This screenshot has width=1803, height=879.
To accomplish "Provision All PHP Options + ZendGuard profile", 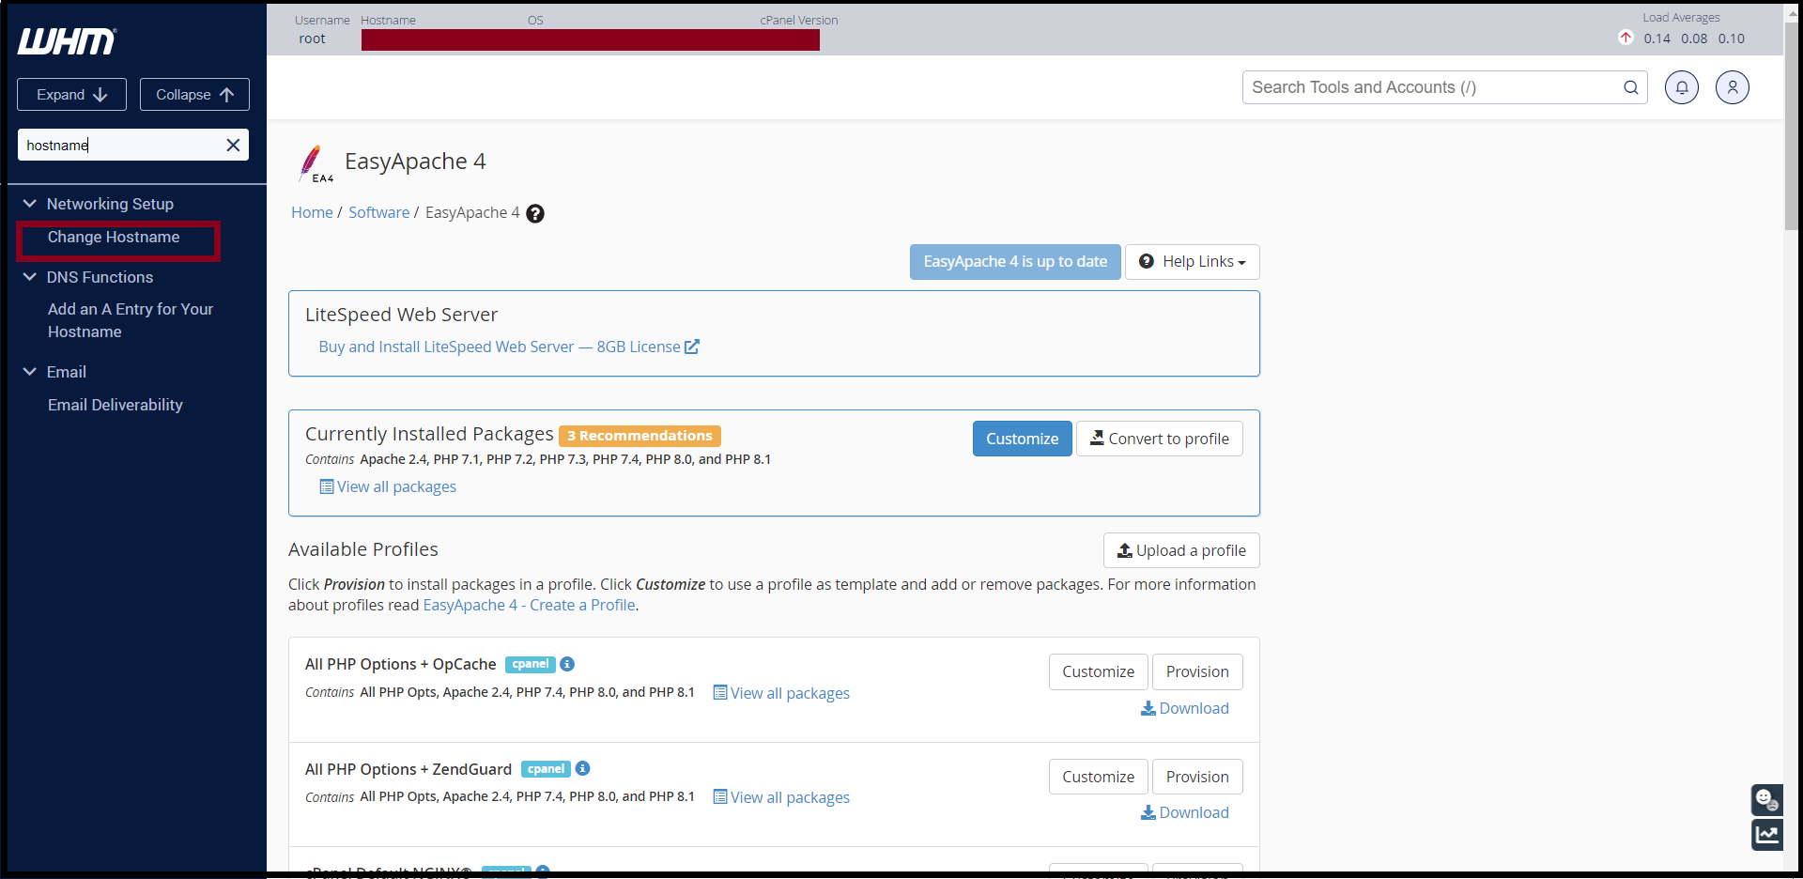I will pyautogui.click(x=1197, y=777).
